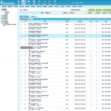Click the gear icon in top navigation
This screenshot has width=111, height=111.
pyautogui.click(x=55, y=2)
